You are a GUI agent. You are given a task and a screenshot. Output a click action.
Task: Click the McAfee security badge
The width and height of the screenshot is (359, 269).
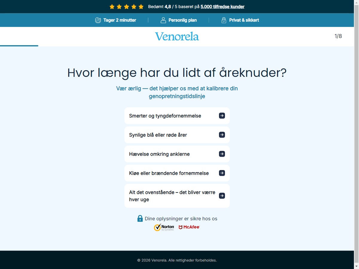coord(189,227)
